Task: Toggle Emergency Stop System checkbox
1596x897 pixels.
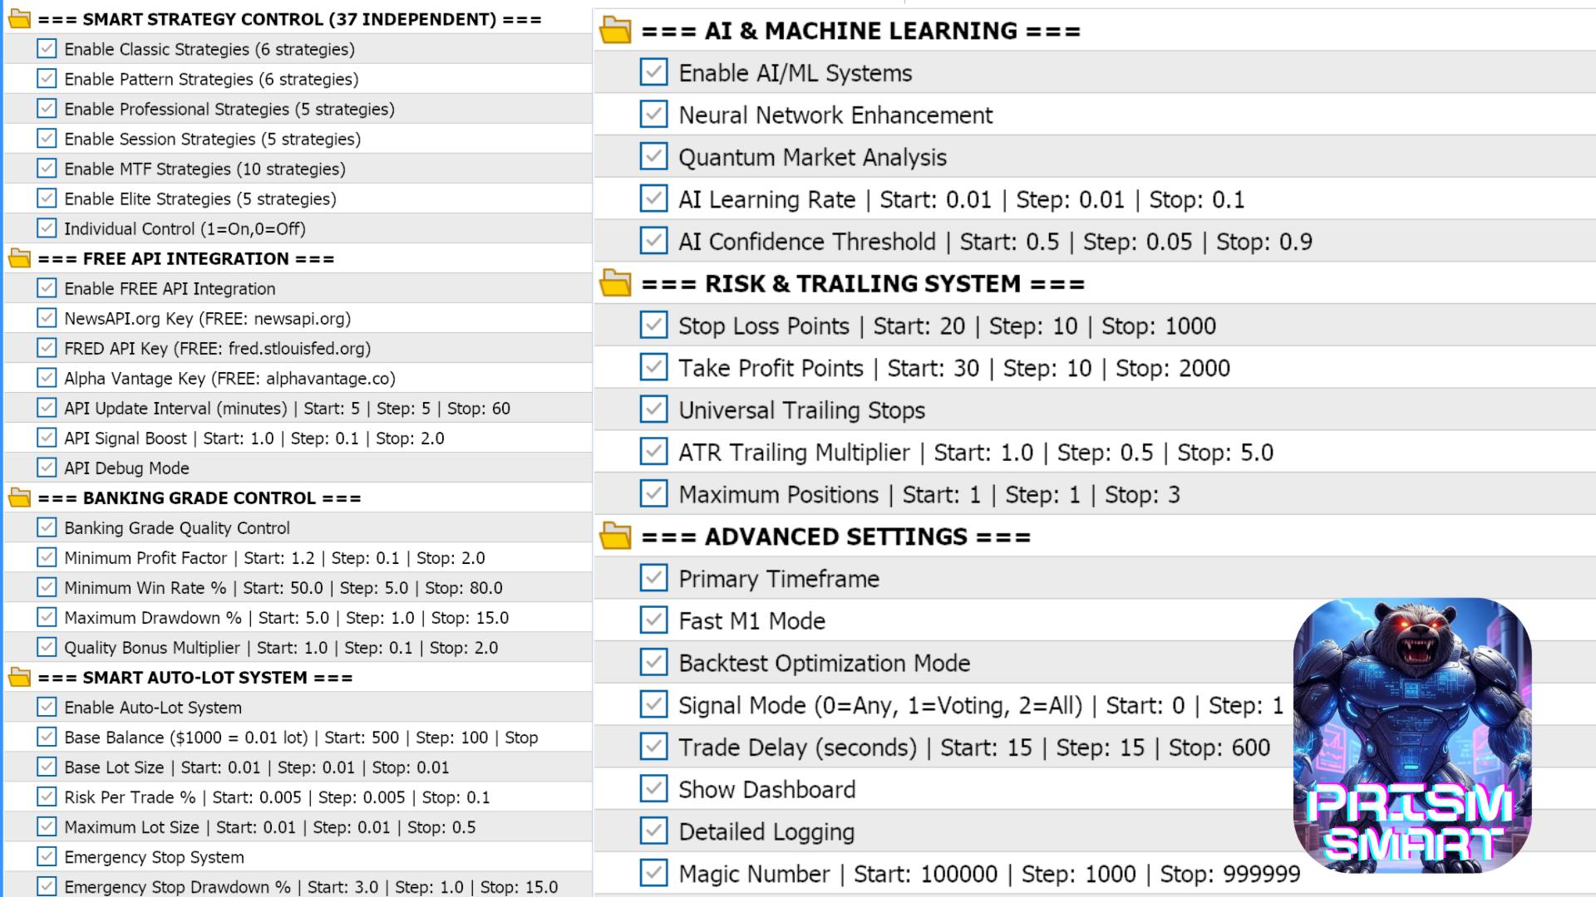Action: click(x=47, y=856)
